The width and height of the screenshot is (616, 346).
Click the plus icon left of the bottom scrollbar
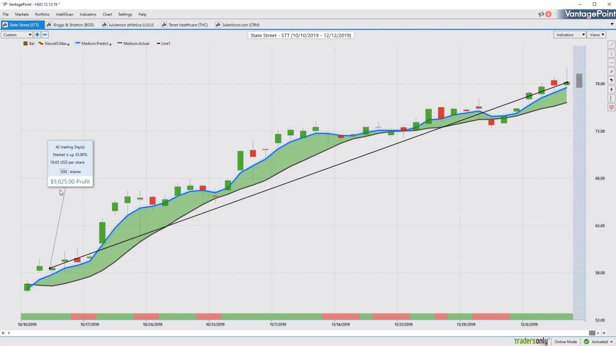3,333
